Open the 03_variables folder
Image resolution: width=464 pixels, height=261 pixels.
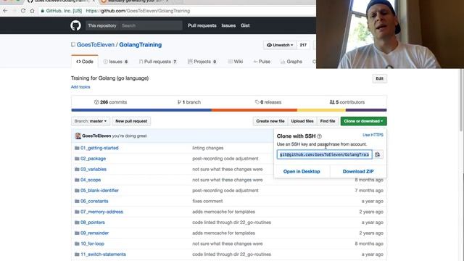(x=94, y=169)
